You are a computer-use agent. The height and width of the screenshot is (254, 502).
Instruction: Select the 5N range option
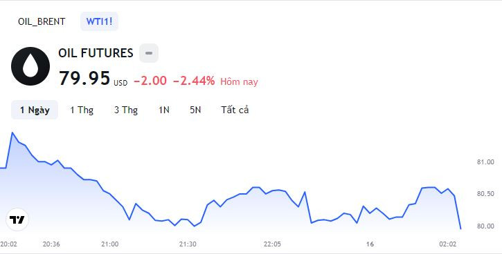(x=195, y=110)
